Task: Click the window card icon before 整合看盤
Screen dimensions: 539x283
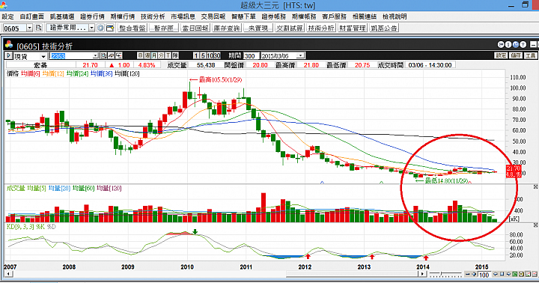Action: (110, 28)
